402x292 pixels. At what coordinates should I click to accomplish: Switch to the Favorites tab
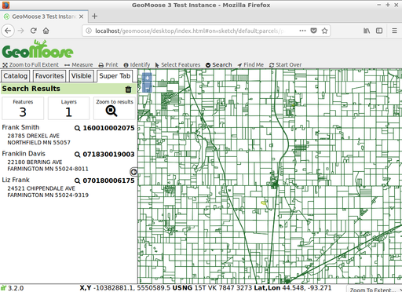[49, 76]
